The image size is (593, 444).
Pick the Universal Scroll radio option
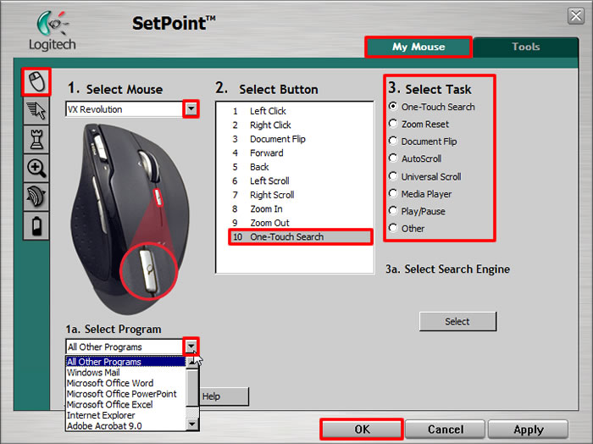pos(393,176)
